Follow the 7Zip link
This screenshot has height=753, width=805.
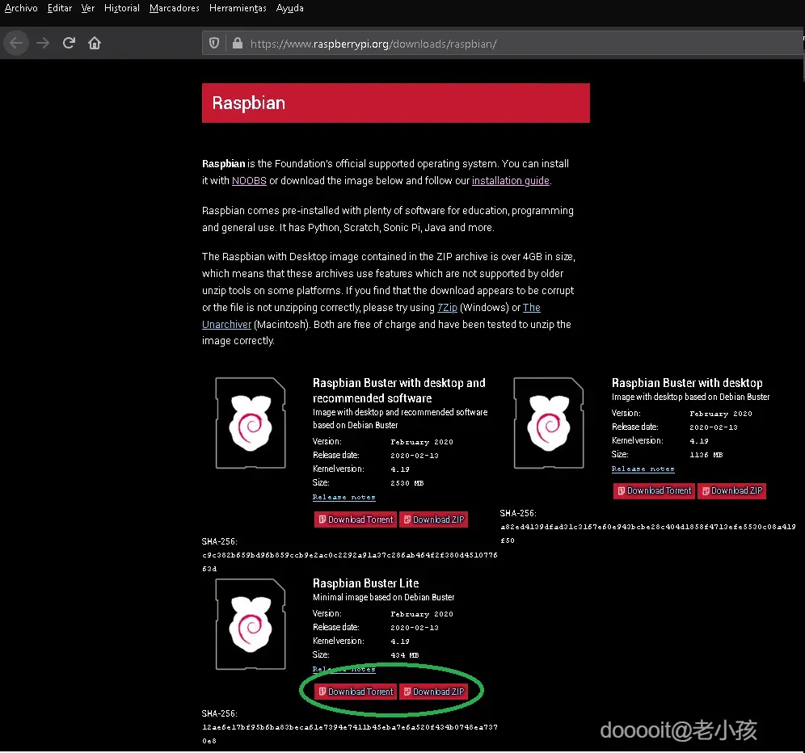pyautogui.click(x=447, y=308)
